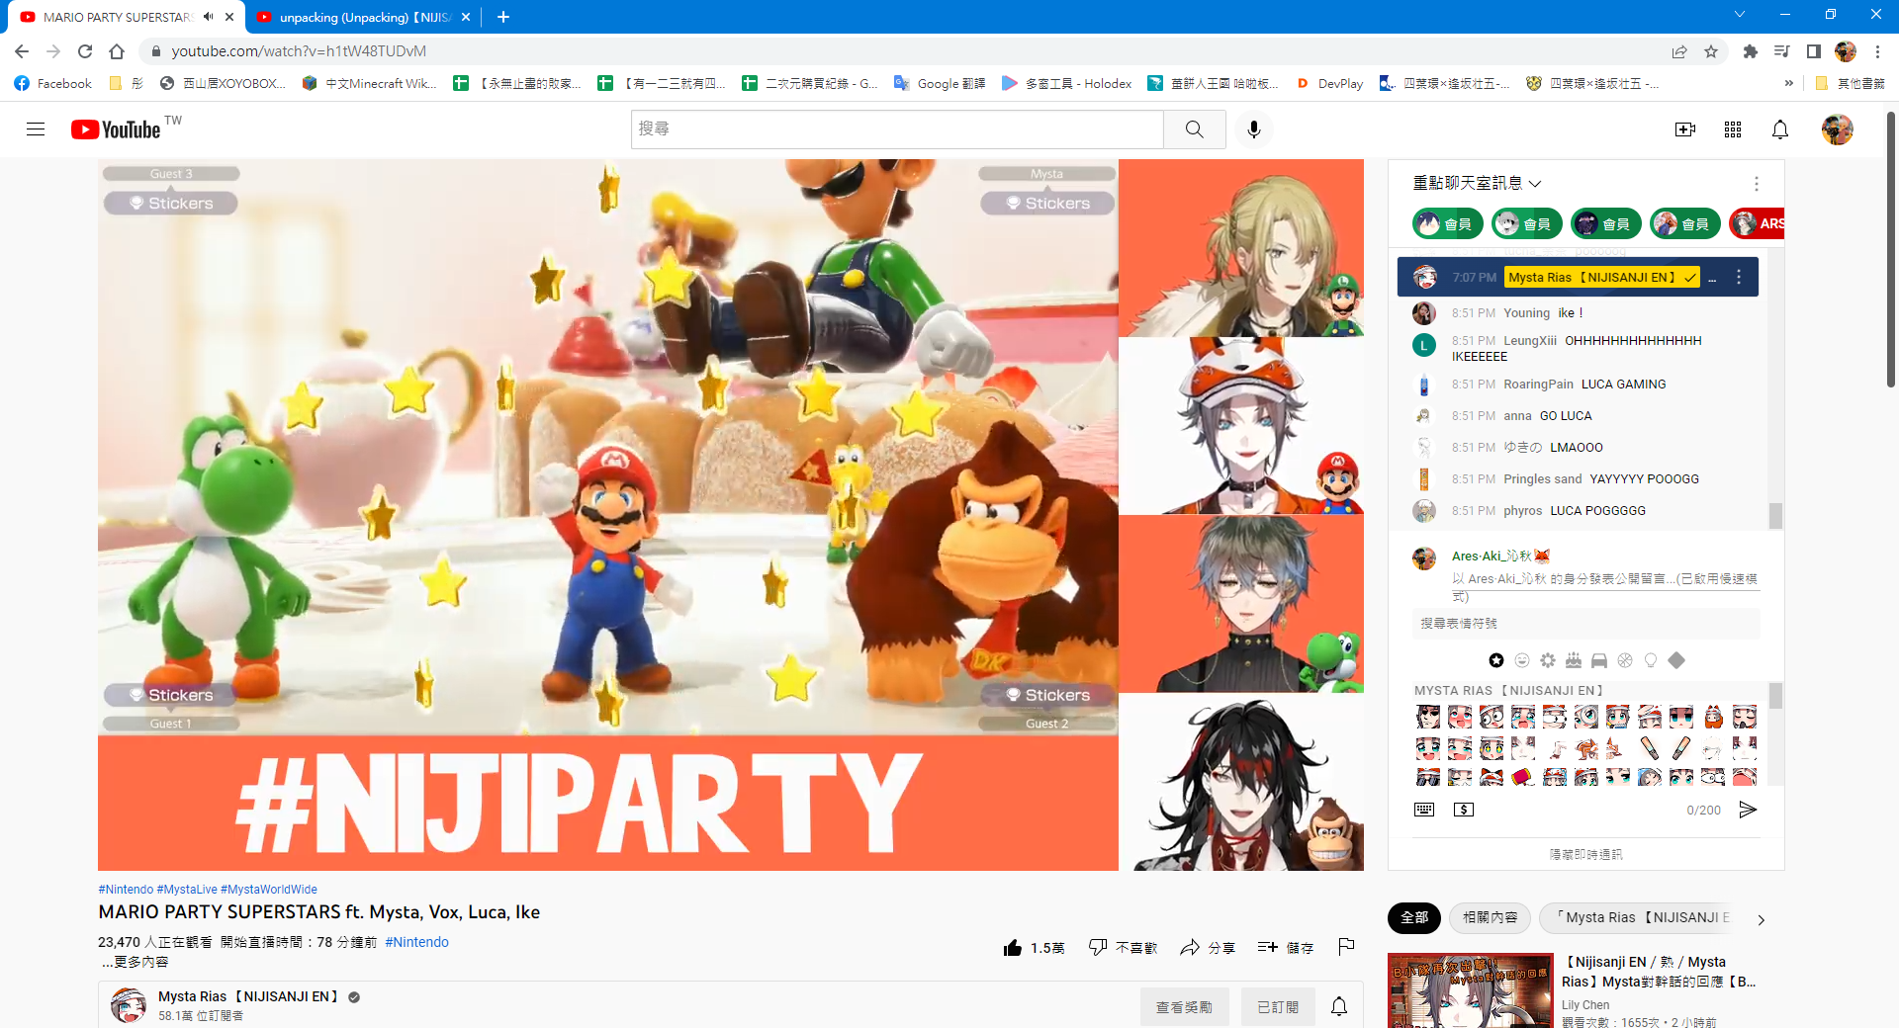Select the flower nature emoji category
This screenshot has height=1028, width=1899.
coord(1548,660)
